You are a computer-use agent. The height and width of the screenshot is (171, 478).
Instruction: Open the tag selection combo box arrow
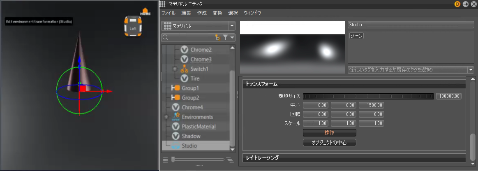click(471, 70)
